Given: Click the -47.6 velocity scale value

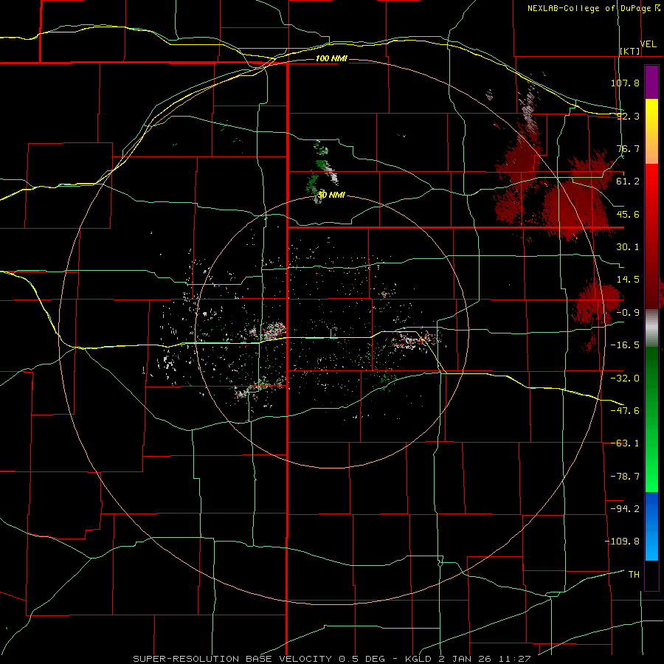Looking at the screenshot, I should pos(625,411).
